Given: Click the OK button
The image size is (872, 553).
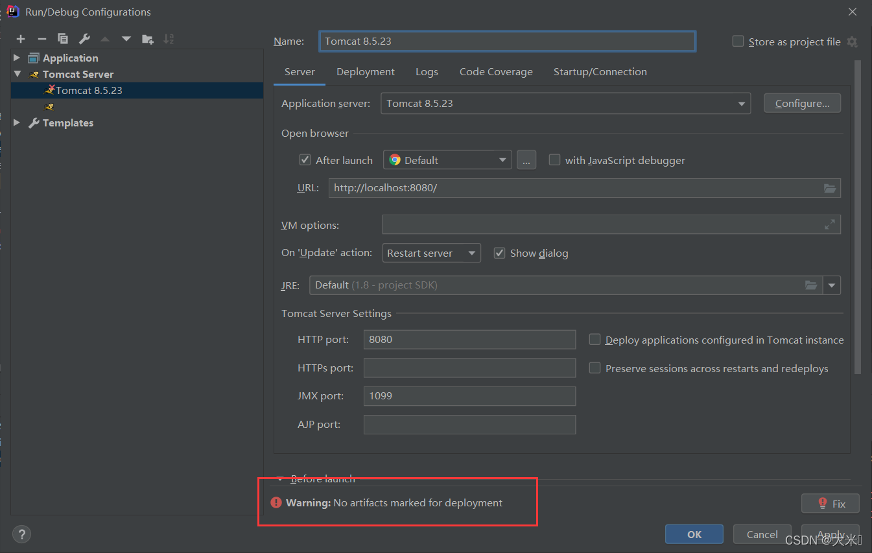Looking at the screenshot, I should pos(694,534).
